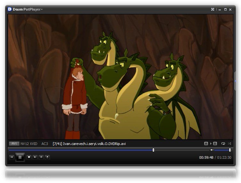This screenshot has width=241, height=183.
Task: Set A-B repeat end point B
Action: click(215, 144)
